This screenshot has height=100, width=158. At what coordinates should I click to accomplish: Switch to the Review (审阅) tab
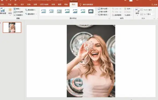(x=53, y=4)
